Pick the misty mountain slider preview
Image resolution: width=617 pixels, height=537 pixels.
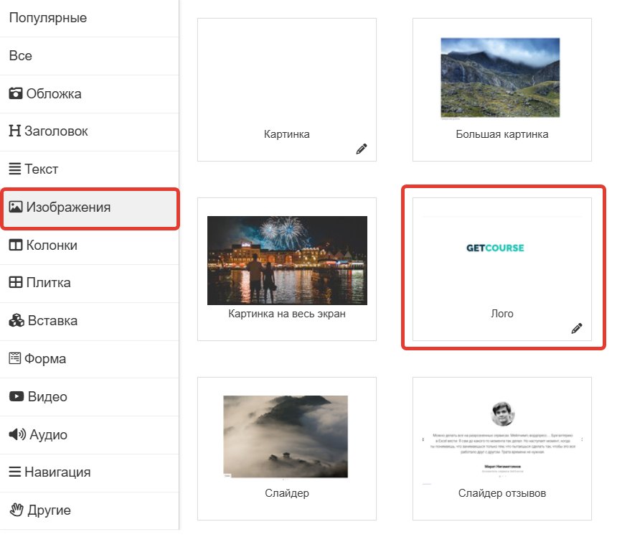tap(286, 436)
